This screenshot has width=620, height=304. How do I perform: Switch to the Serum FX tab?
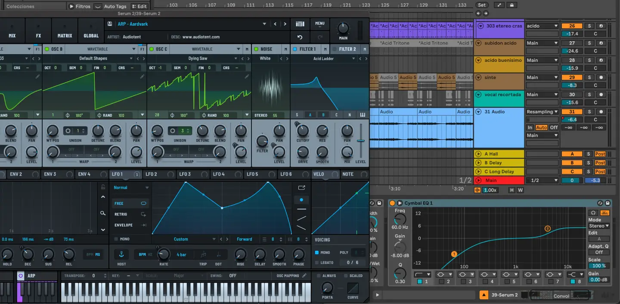coord(38,30)
